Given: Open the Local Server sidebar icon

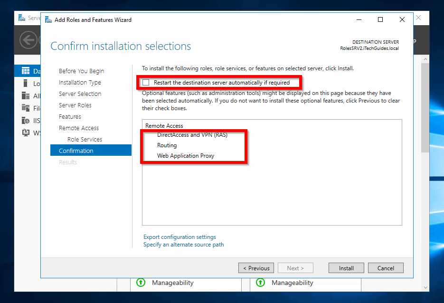Looking at the screenshot, I should point(26,84).
